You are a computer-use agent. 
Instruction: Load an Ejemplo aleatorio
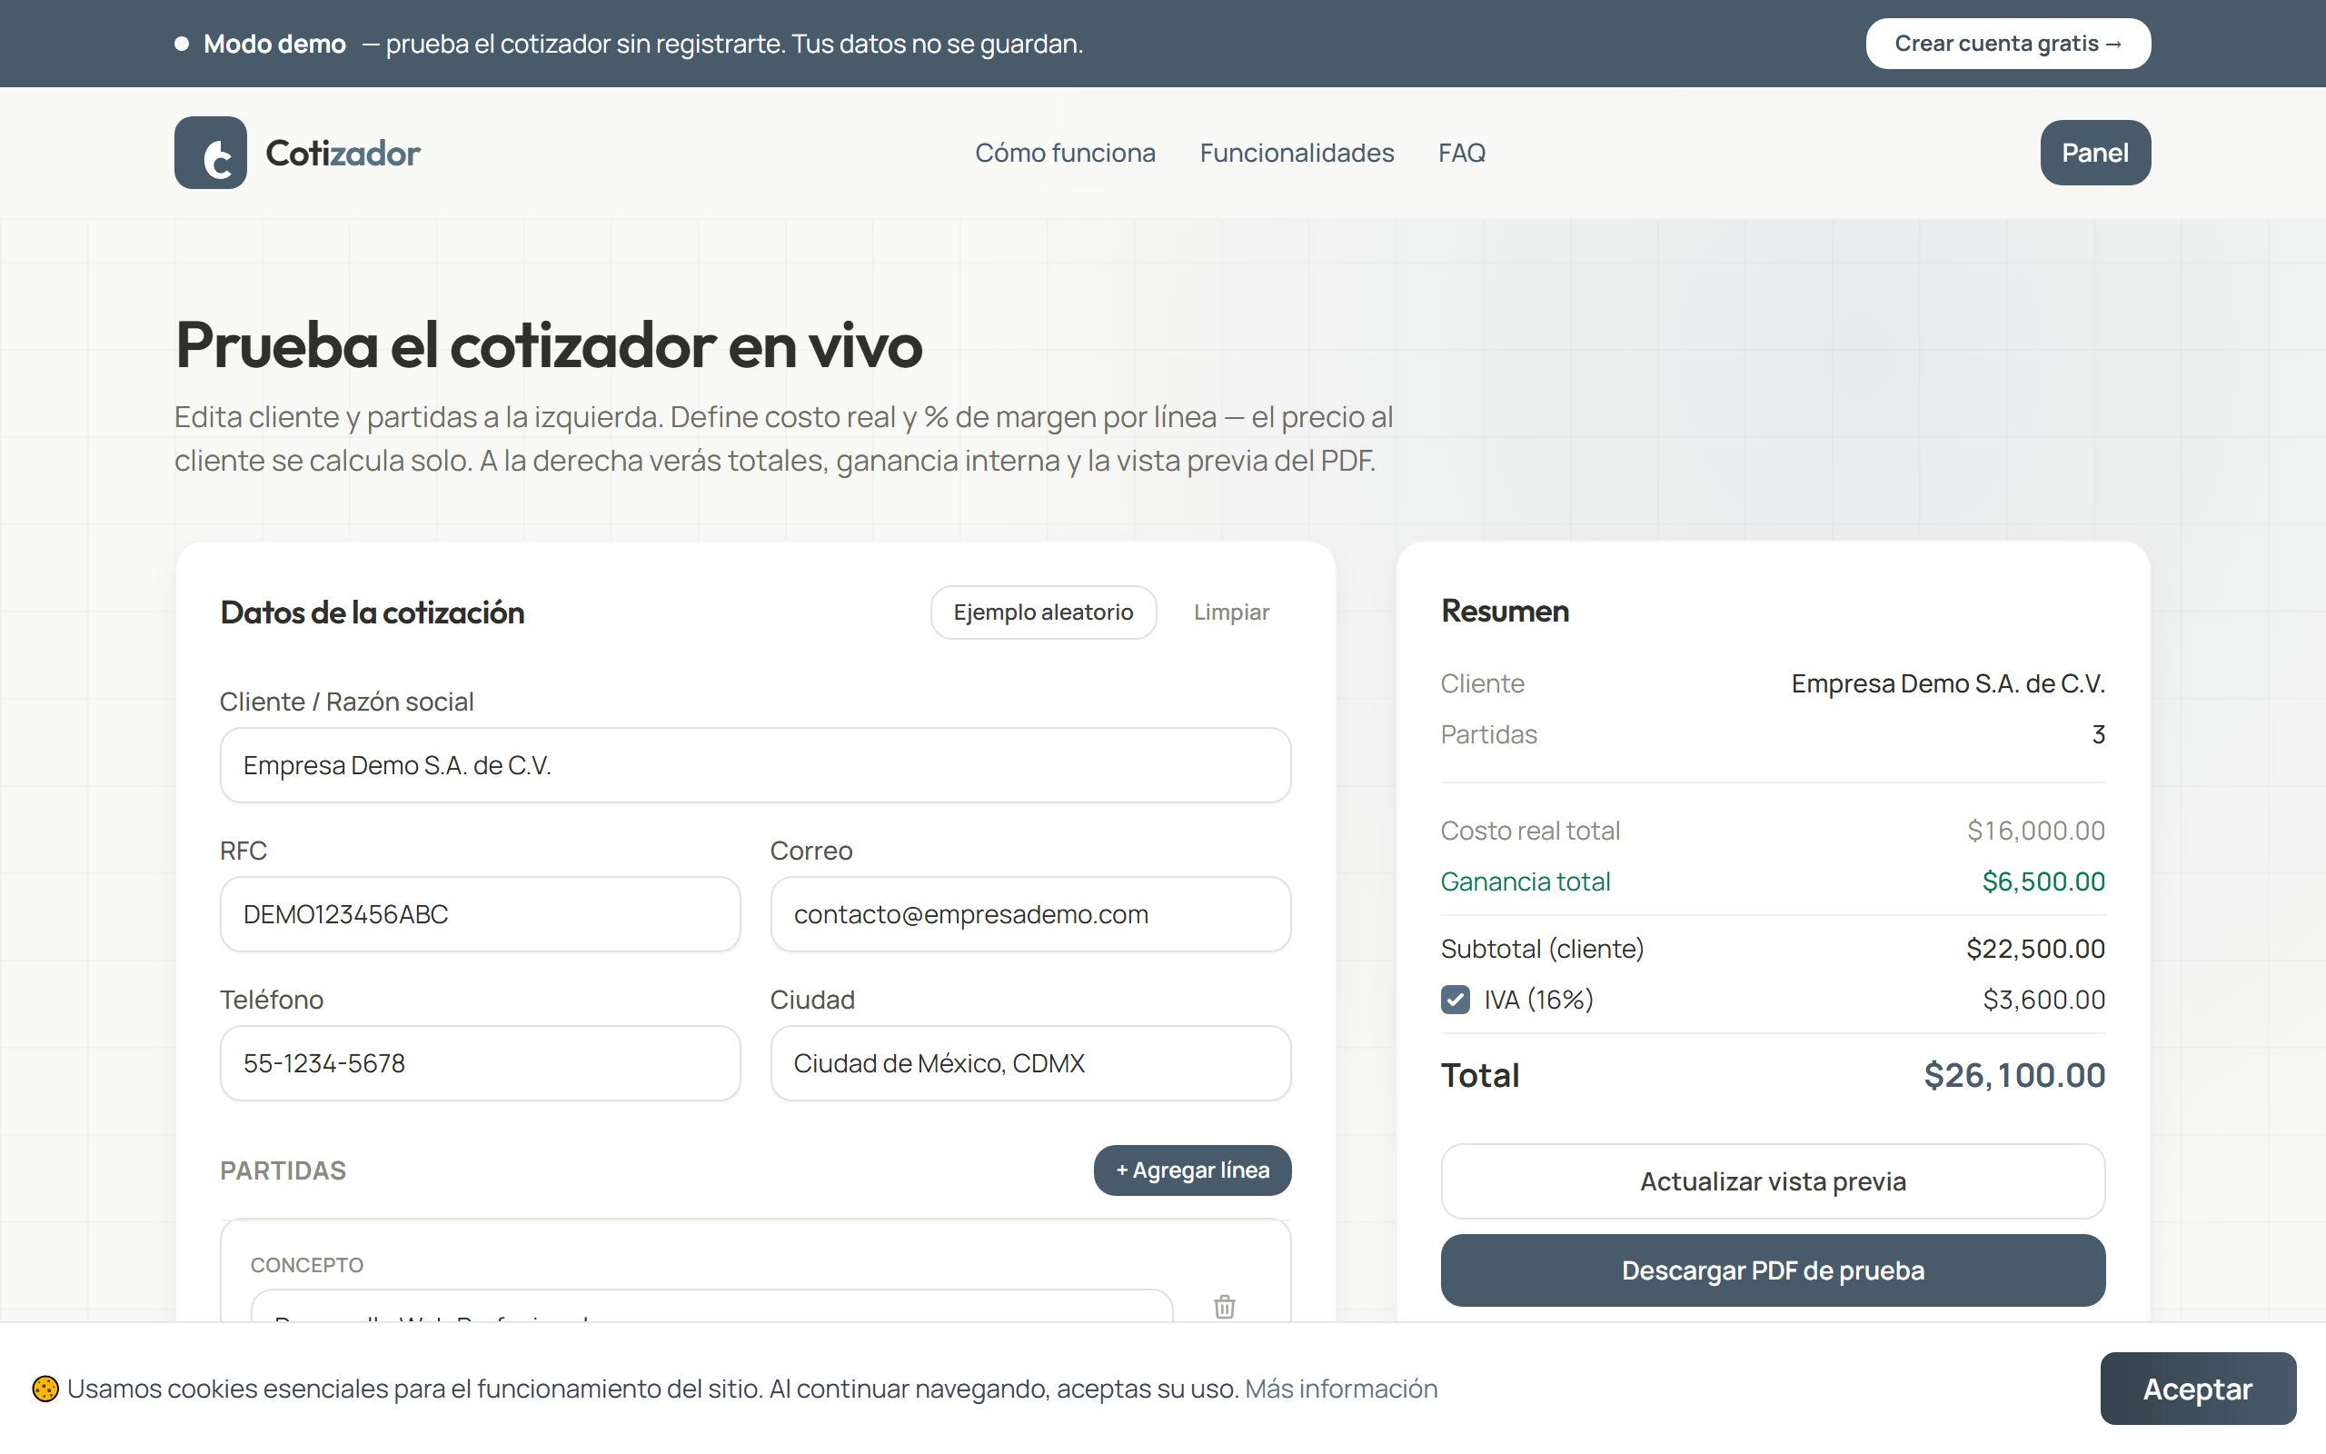[1043, 612]
